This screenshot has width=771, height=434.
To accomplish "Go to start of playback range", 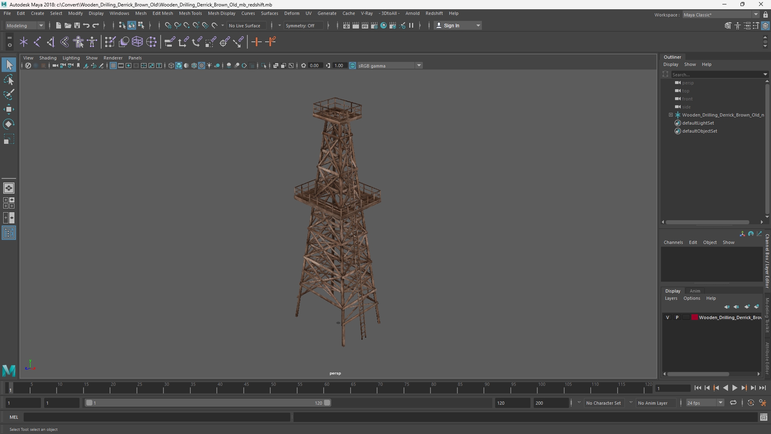I will (x=698, y=388).
